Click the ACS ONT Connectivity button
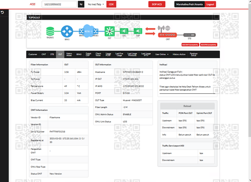The width and height of the screenshot is (251, 182). [190, 45]
